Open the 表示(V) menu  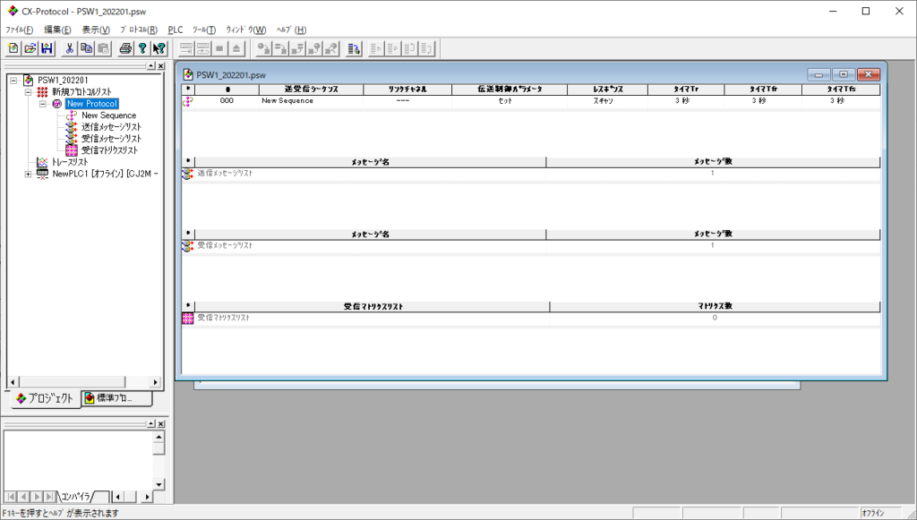click(x=96, y=30)
